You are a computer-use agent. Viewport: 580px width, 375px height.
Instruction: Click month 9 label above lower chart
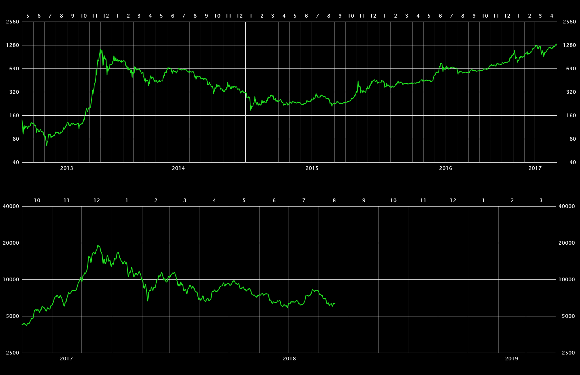(364, 201)
